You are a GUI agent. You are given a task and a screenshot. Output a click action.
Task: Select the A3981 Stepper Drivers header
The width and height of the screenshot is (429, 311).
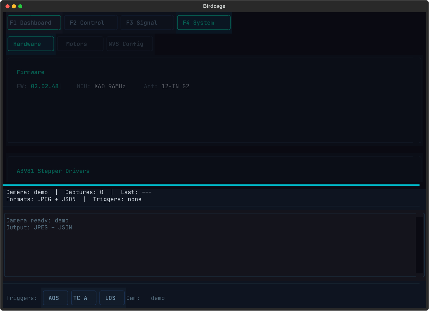(53, 171)
